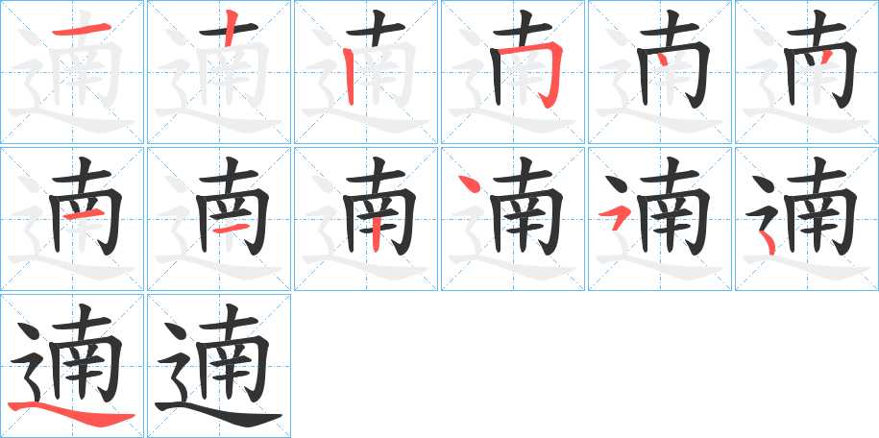This screenshot has width=879, height=438.
Task: Click the red sweeping bottom stroke of walking radical
Action: 73,415
